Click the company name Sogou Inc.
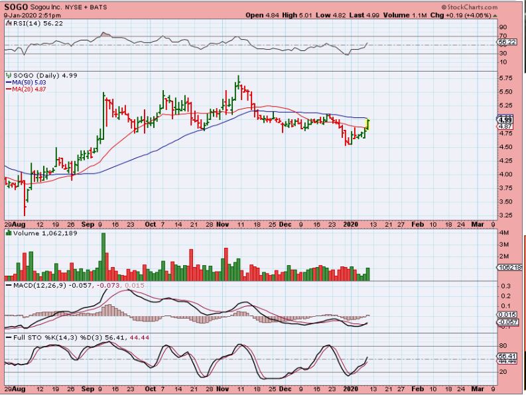Screen dimensions: 526x395 pyautogui.click(x=46, y=7)
